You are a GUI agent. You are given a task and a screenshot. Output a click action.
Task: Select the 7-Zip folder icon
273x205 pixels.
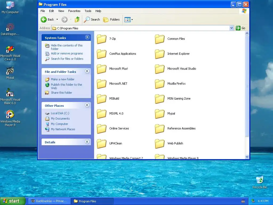click(102, 39)
